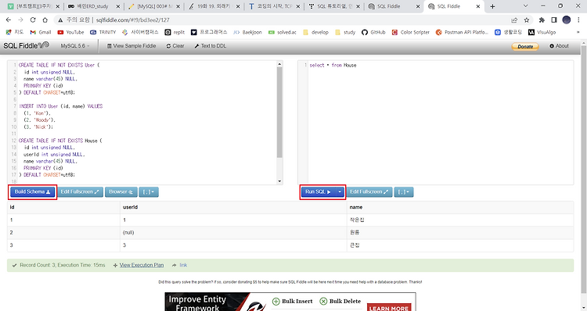Viewport: 587px width, 311px height.
Task: Open the TRINITY bookmark
Action: point(103,32)
